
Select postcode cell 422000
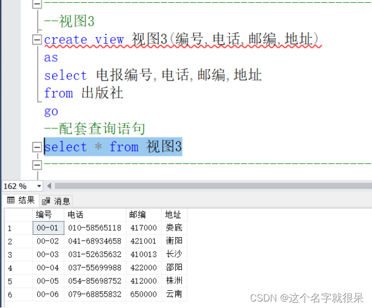[144, 268]
